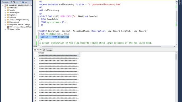Refresh the Object Explorer tree
The image size is (182, 102).
(x=23, y=2)
